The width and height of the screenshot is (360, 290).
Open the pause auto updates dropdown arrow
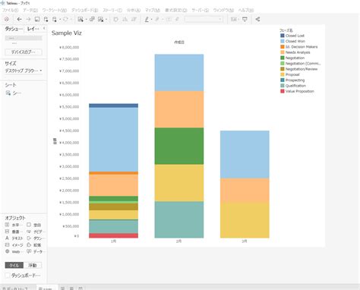pos(60,20)
